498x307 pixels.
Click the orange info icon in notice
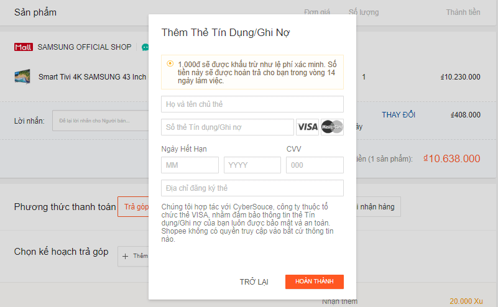(x=170, y=63)
